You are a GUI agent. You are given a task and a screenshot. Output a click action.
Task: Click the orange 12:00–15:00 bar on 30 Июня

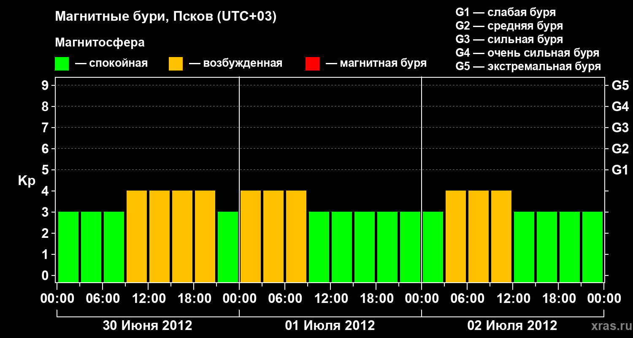click(x=160, y=236)
